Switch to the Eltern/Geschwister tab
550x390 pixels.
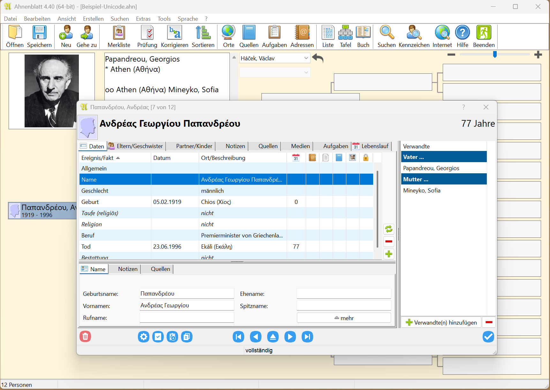[x=136, y=146]
